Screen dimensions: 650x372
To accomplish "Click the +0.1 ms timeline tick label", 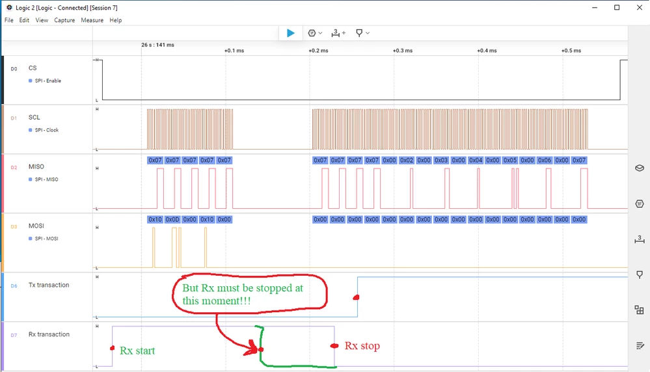I will [x=234, y=51].
